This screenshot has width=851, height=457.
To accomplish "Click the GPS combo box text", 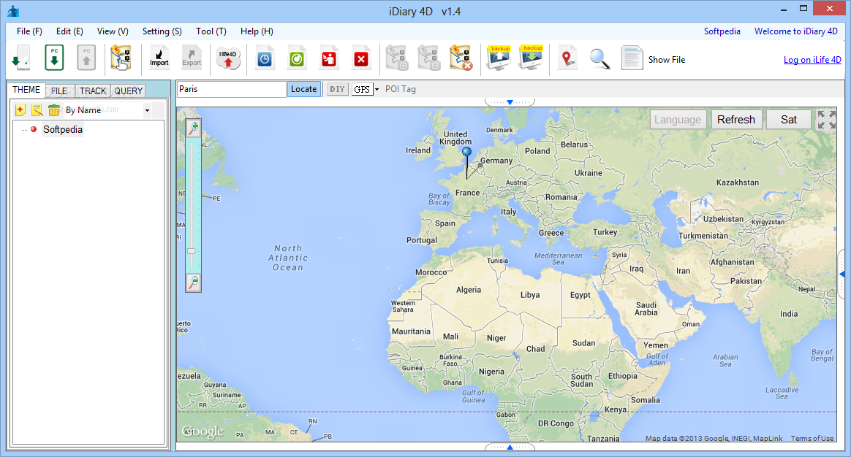I will pyautogui.click(x=362, y=90).
